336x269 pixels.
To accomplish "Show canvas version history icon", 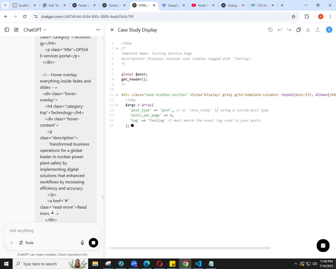I will [270, 30].
